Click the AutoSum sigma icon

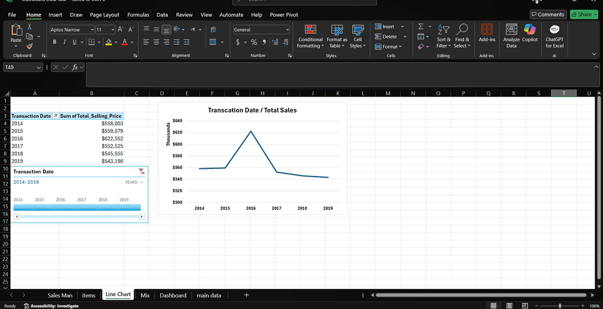pyautogui.click(x=420, y=26)
